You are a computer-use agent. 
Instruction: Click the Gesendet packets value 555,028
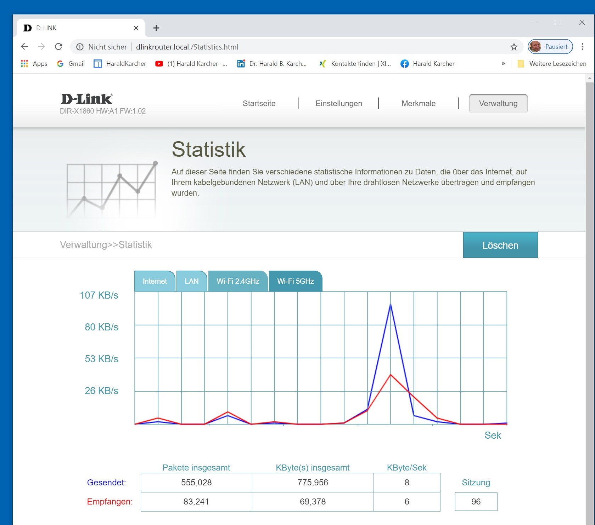click(x=196, y=483)
